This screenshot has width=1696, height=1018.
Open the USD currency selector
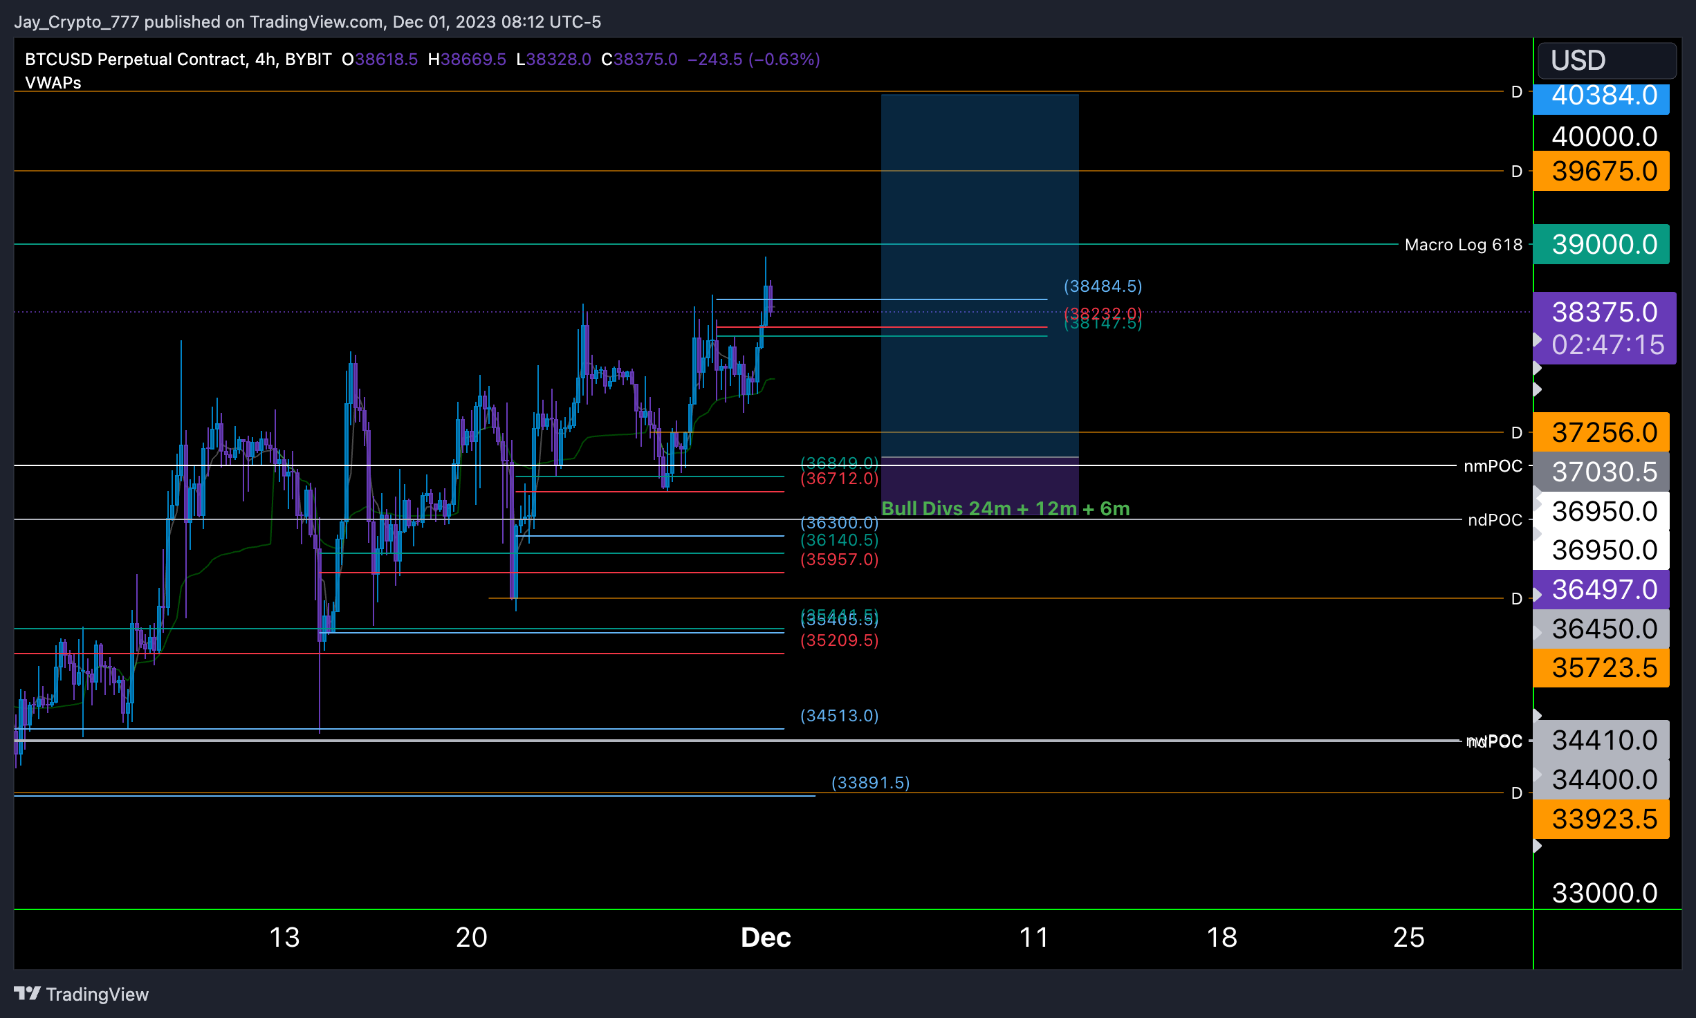[x=1606, y=60]
